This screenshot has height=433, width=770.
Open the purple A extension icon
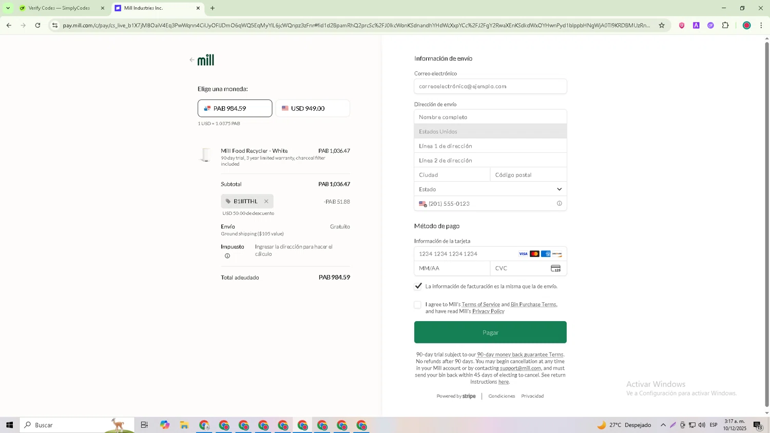pyautogui.click(x=696, y=25)
